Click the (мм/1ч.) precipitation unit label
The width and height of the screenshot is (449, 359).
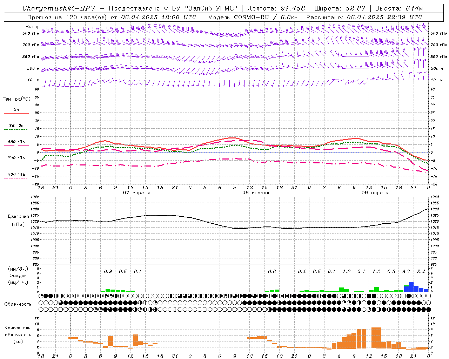tap(18, 282)
